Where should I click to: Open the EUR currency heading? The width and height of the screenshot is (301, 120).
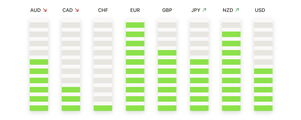(135, 10)
